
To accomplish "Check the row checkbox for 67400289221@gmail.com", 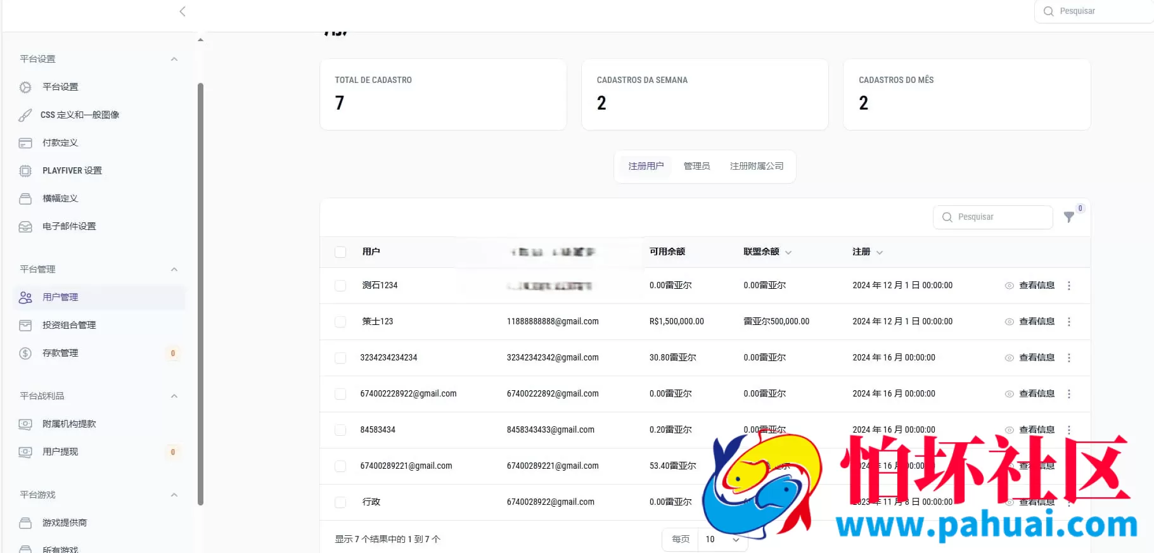I will coord(340,466).
